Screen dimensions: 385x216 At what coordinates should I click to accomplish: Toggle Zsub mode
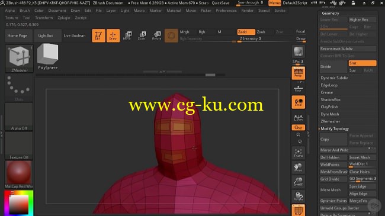coord(261,32)
